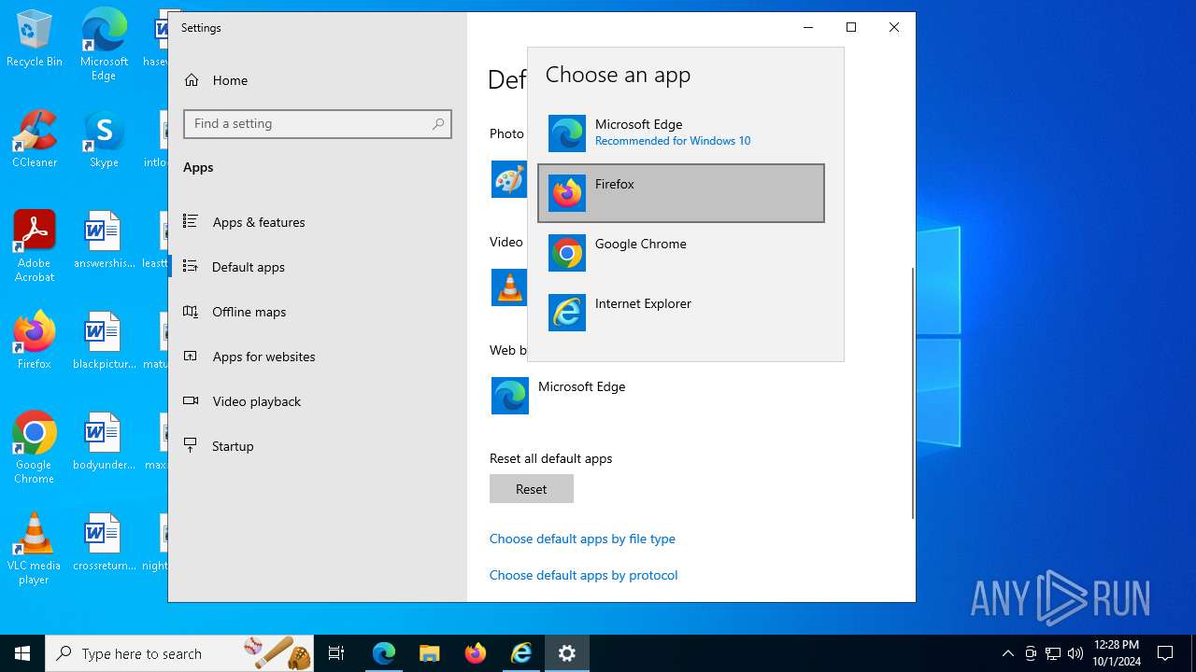
Task: Open File Explorer from the taskbar
Action: (x=429, y=653)
